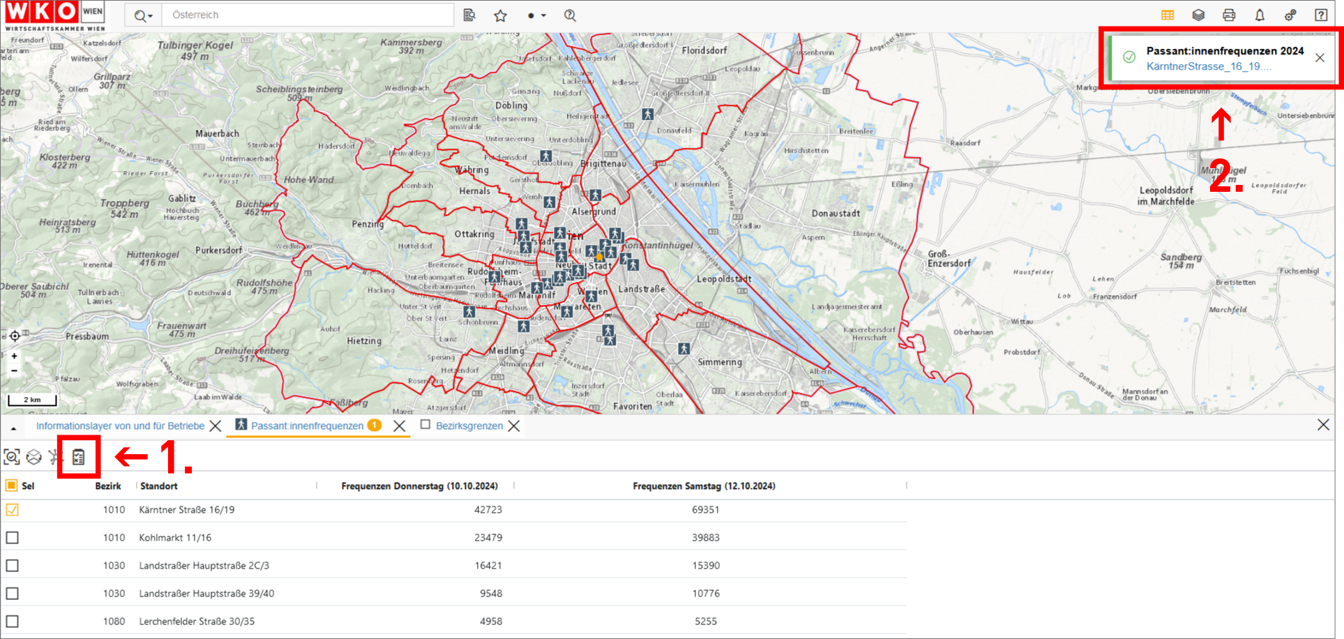Zoom to selected features icon
Image resolution: width=1344 pixels, height=639 pixels.
point(12,457)
